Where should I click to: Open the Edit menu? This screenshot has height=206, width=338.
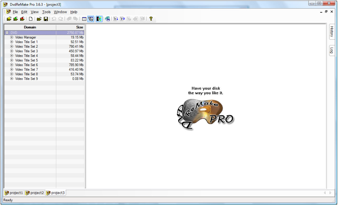coord(24,12)
